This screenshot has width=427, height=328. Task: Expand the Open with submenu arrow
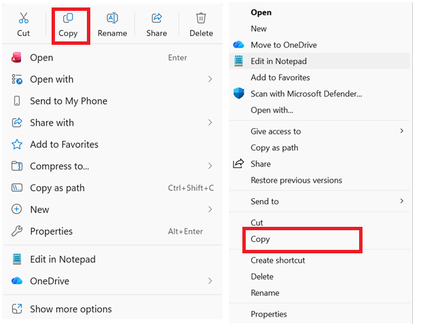210,79
